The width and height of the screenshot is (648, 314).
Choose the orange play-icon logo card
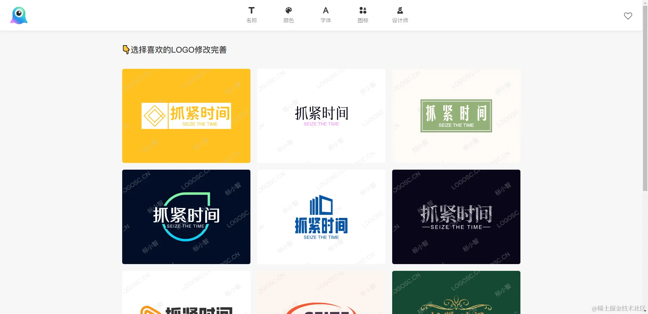[x=186, y=292]
